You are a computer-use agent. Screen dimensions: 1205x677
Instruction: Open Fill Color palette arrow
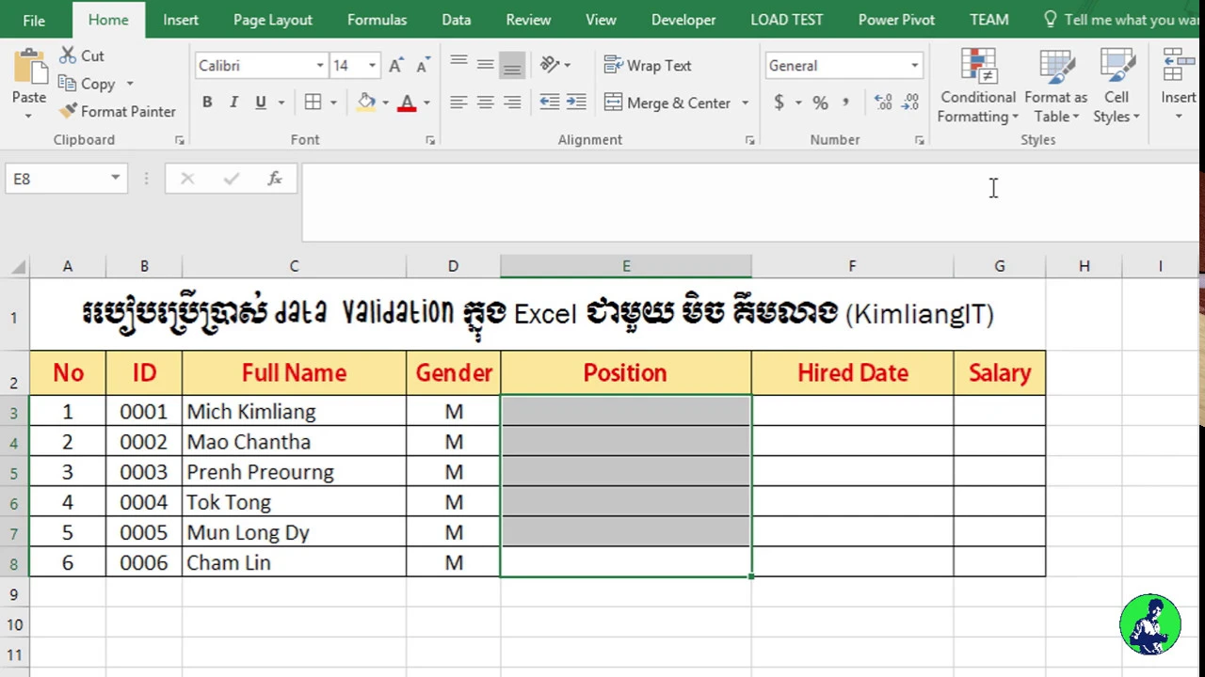click(x=385, y=102)
